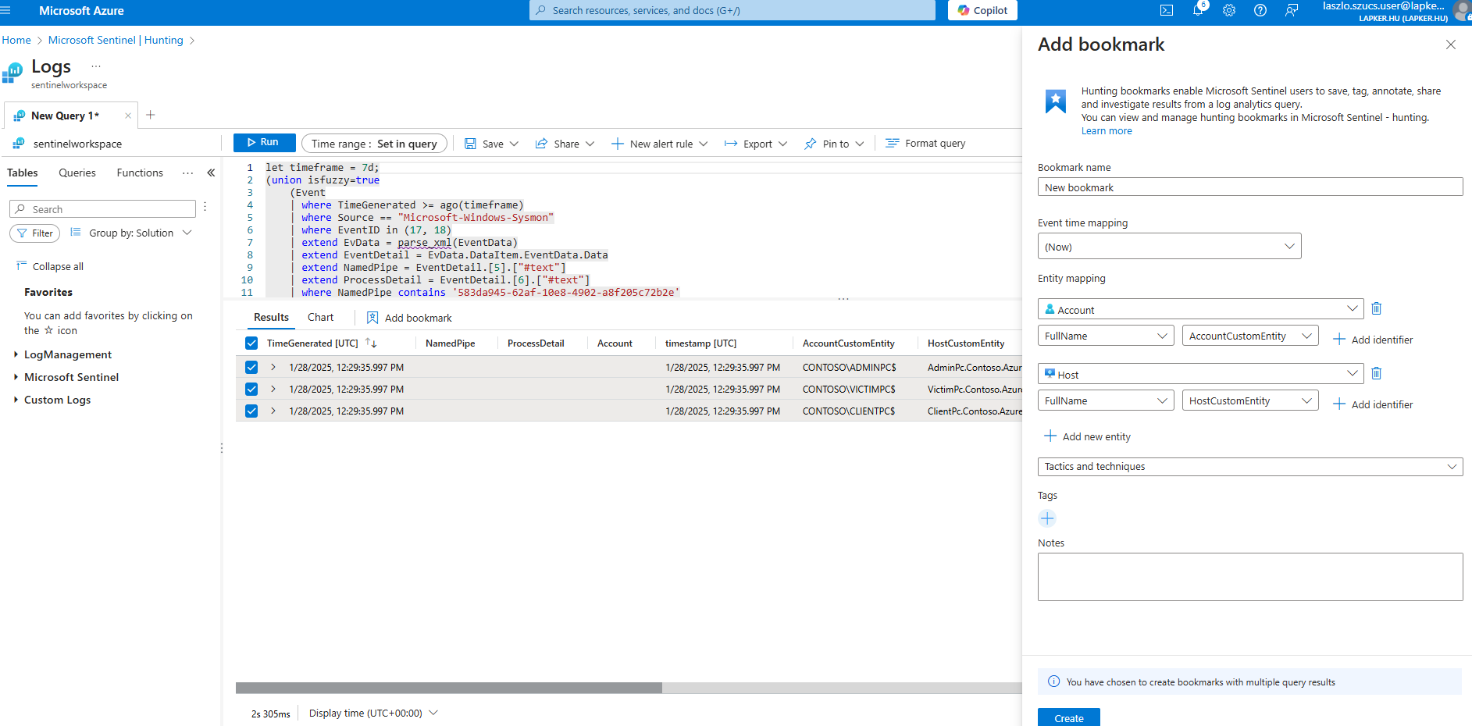Open the notifications bell icon

1198,11
